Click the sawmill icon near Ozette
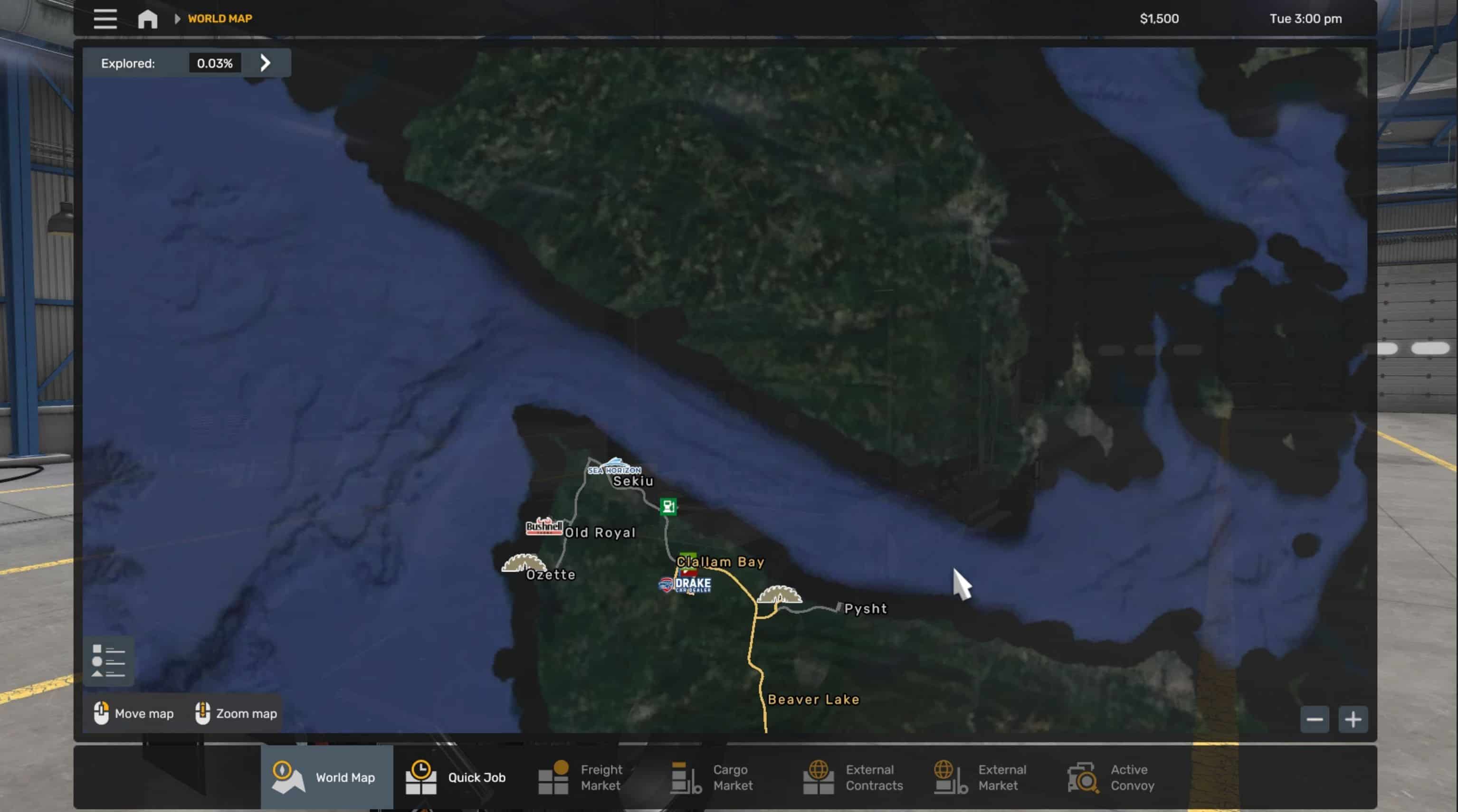1458x812 pixels. click(524, 563)
